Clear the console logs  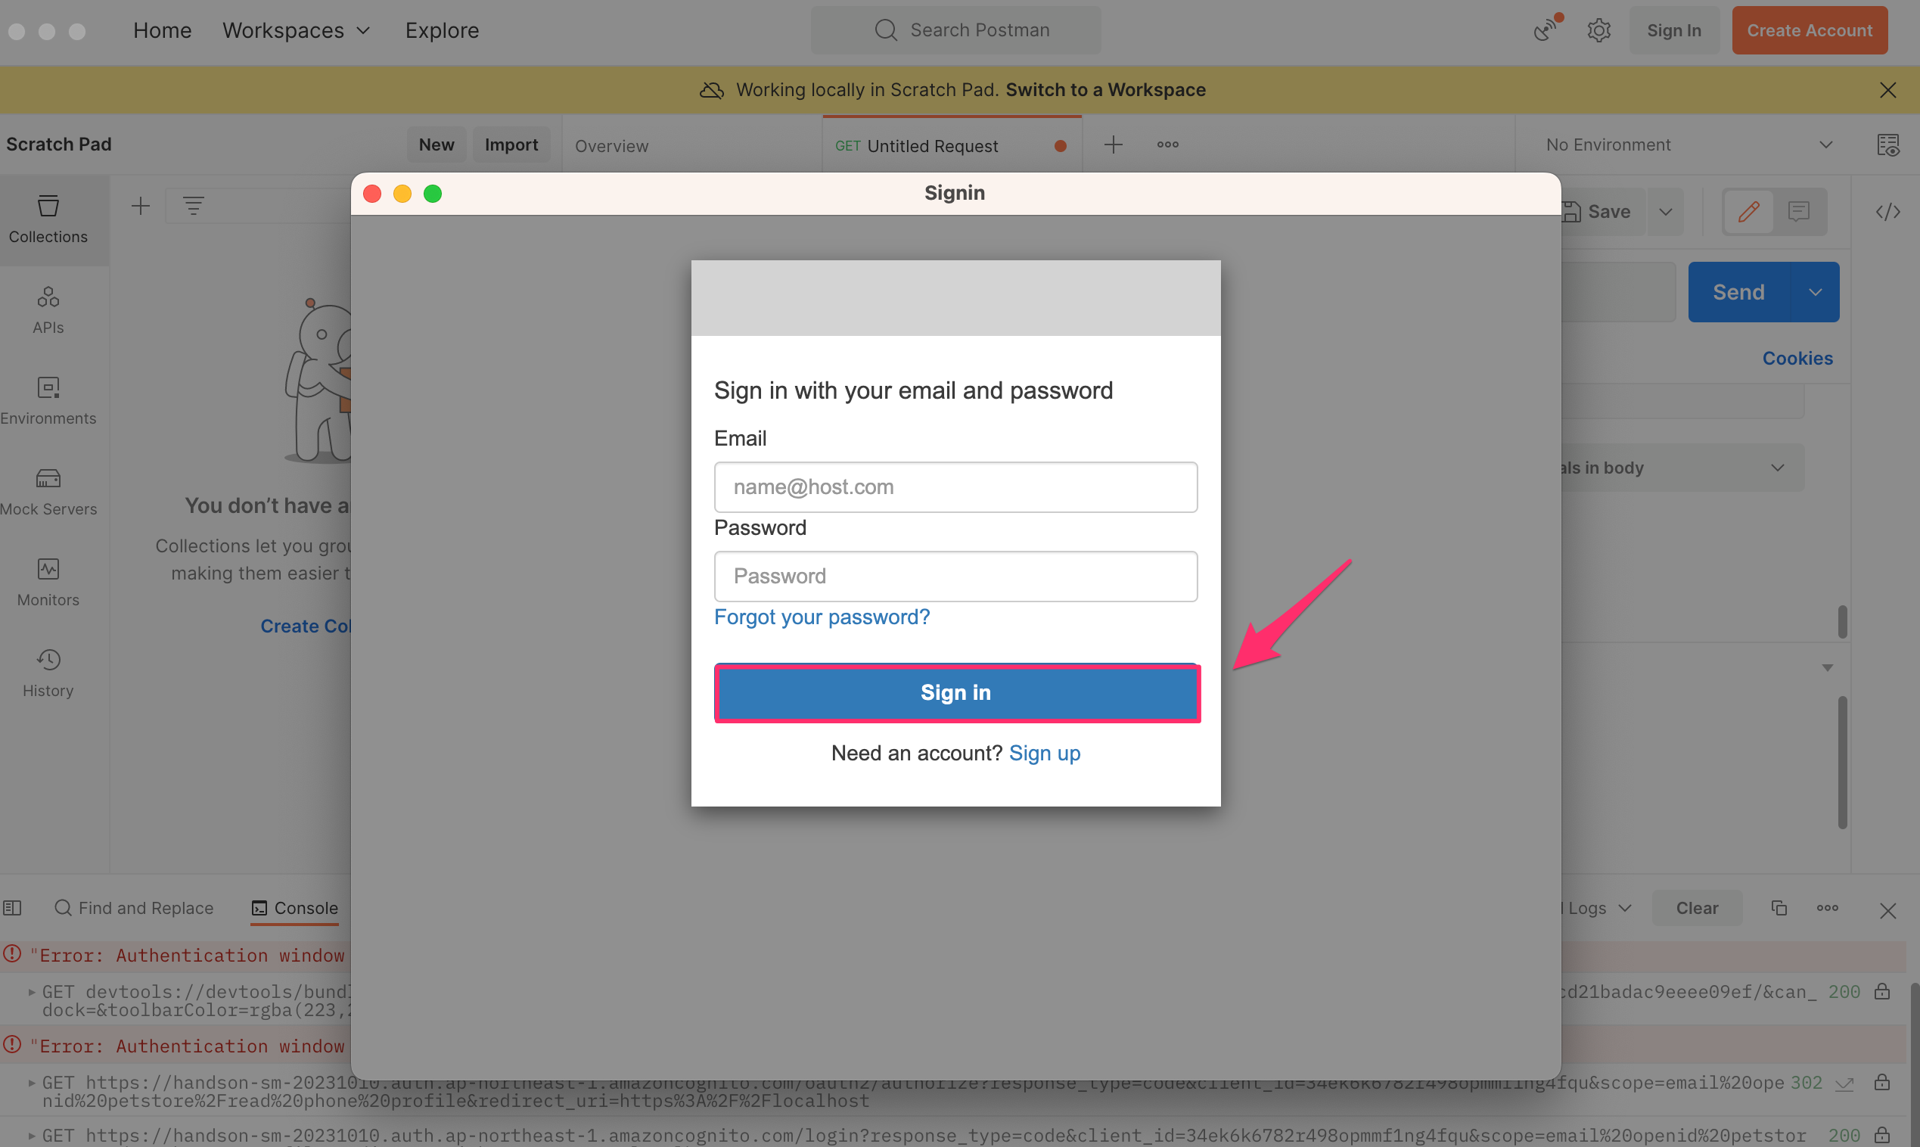(1697, 908)
